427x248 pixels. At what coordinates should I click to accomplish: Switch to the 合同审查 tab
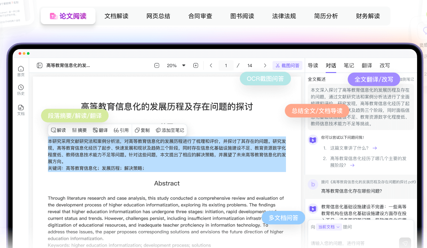click(x=200, y=16)
